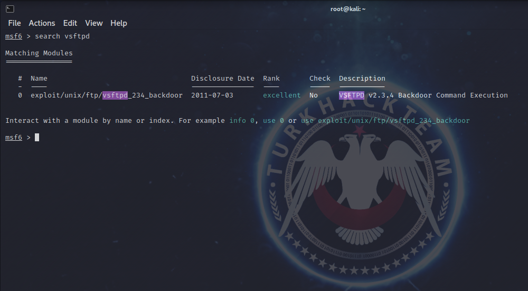Image resolution: width=528 pixels, height=291 pixels.
Task: Click the 'use 0' example command
Action: (x=273, y=121)
